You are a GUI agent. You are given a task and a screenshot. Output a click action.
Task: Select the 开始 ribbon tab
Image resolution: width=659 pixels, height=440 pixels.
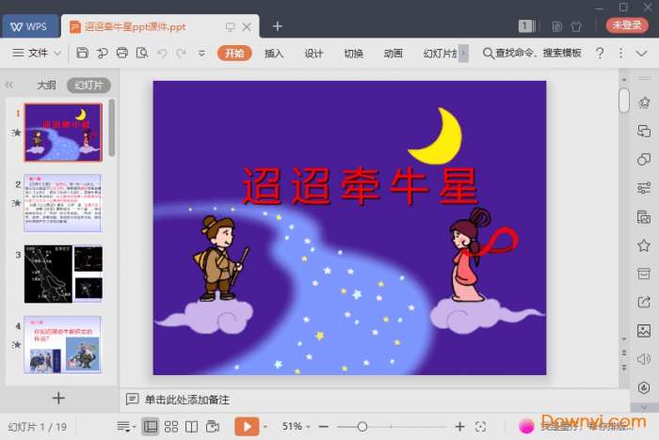[234, 54]
